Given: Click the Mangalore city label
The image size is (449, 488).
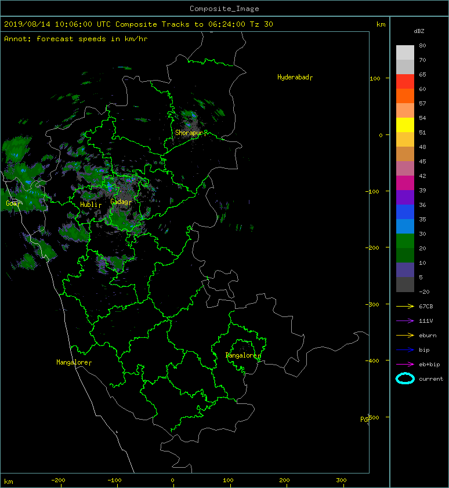Looking at the screenshot, I should coord(73,362).
